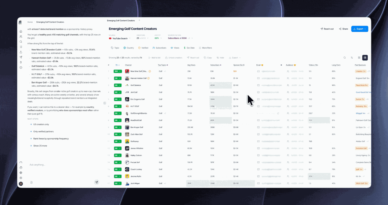Click the James Wiltshire channel avatar
Screen dimensions: 388x205
(x=127, y=148)
